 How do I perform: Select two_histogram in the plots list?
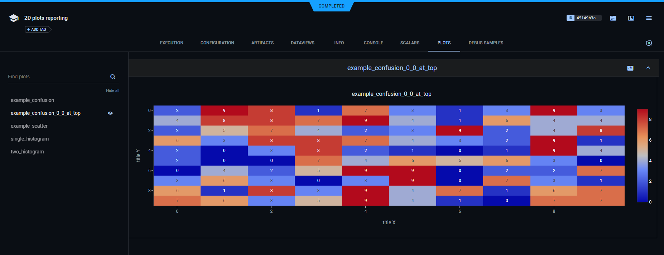27,152
